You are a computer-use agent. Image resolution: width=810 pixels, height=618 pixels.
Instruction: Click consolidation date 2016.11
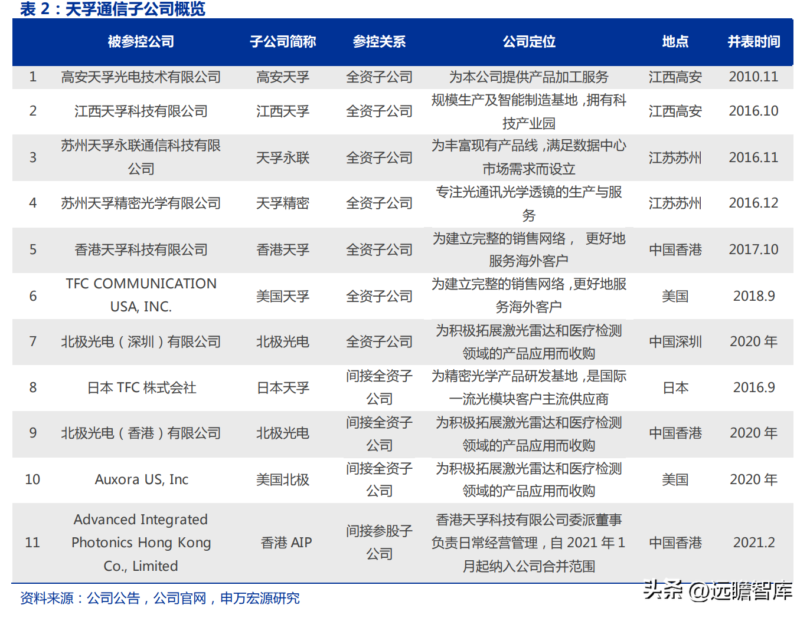coord(754,157)
